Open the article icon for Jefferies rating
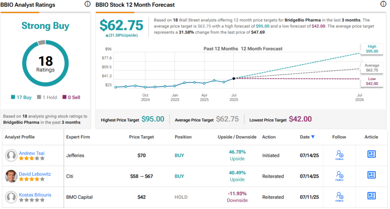390x209 pixels. tap(371, 154)
